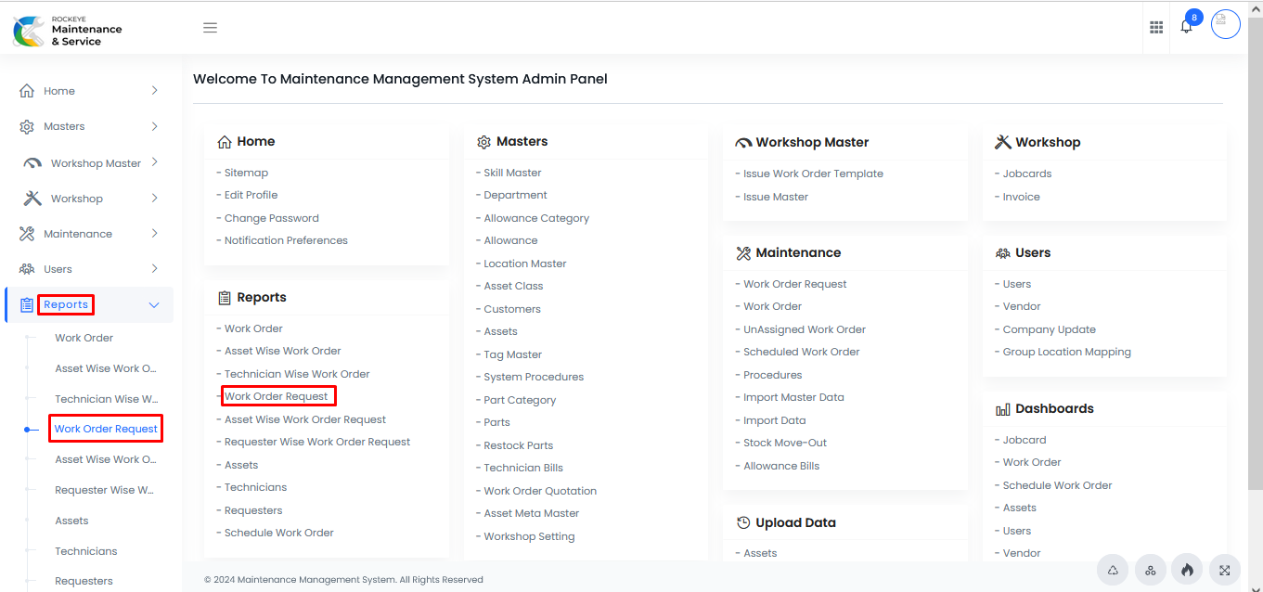Open the Asset Meta Master link
The image size is (1263, 592).
point(532,513)
